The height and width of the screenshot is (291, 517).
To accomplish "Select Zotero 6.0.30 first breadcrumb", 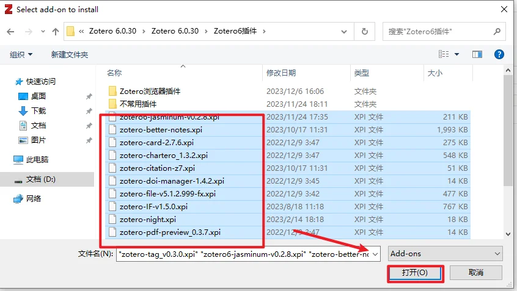I will click(112, 31).
